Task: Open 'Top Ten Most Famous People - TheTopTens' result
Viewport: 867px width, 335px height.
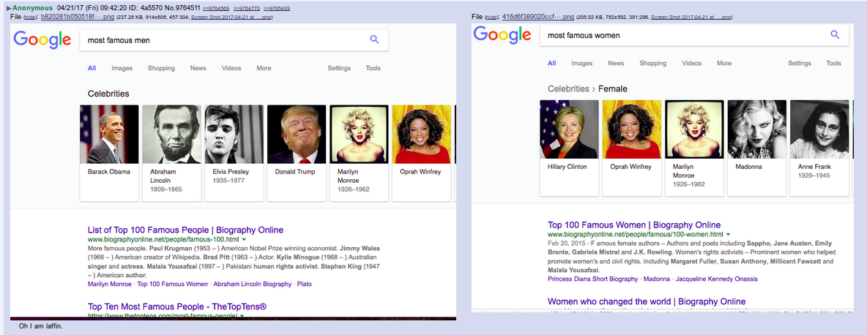Action: click(177, 306)
